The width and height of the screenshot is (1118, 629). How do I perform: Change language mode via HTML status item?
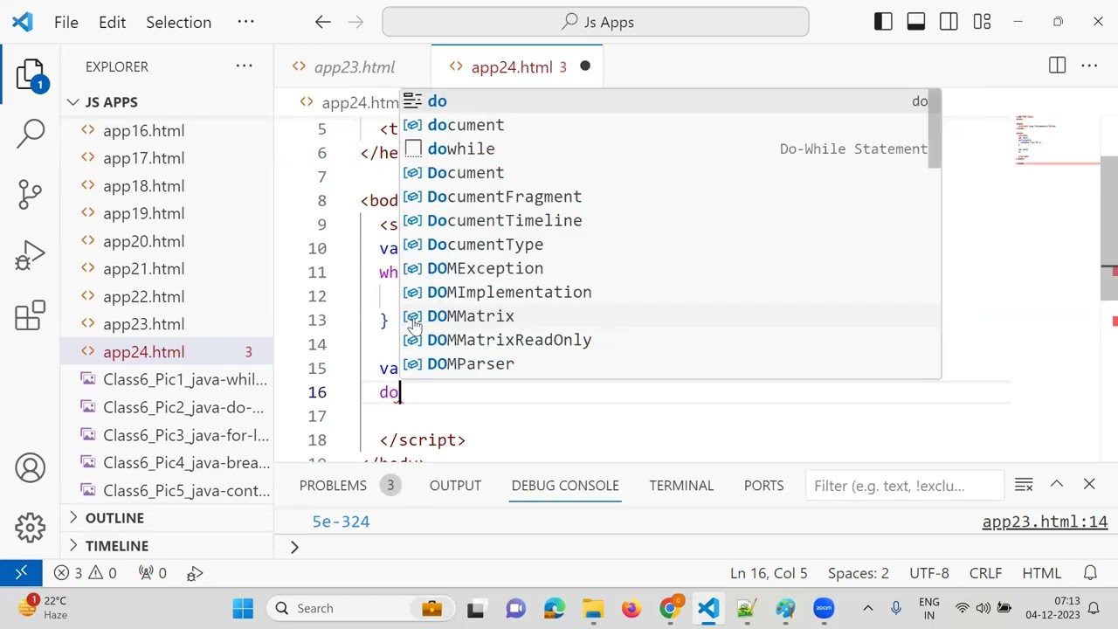pyautogui.click(x=1042, y=573)
